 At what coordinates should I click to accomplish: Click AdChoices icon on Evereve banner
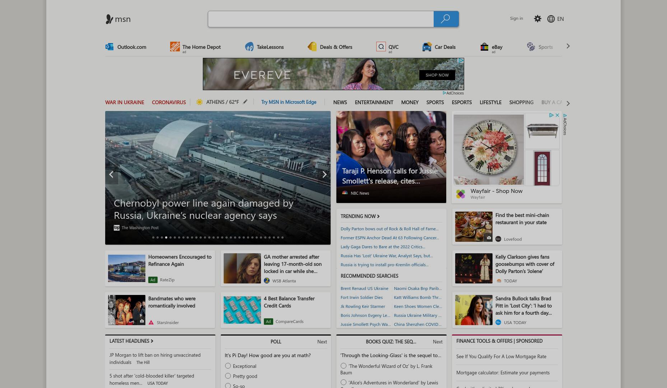click(x=461, y=61)
